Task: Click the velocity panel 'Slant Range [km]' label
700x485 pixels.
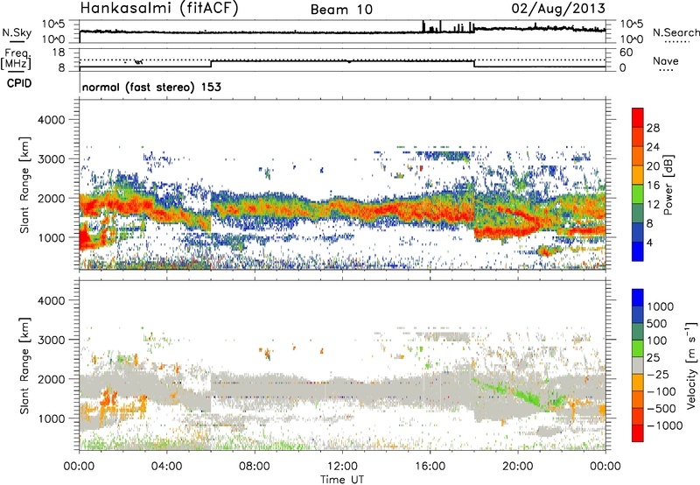Action: [x=24, y=366]
